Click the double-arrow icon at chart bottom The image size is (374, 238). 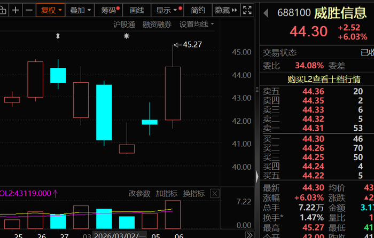pos(250,235)
